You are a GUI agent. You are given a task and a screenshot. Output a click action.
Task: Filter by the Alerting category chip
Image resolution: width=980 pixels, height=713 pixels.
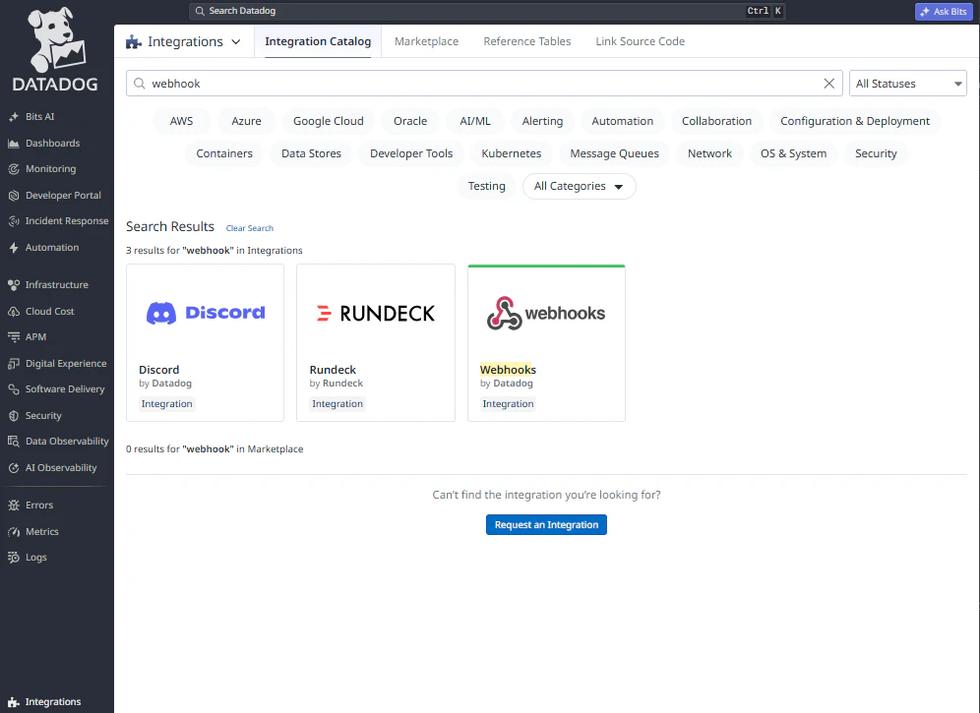click(x=542, y=121)
